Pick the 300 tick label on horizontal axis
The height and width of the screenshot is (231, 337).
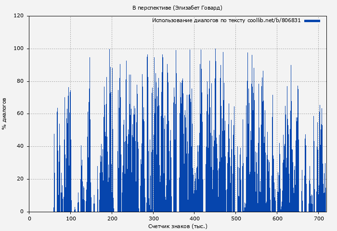(153, 218)
